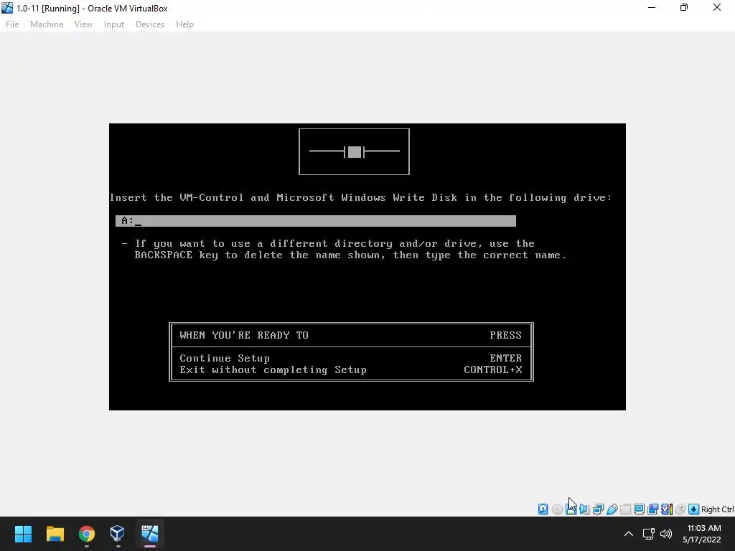This screenshot has width=735, height=551.
Task: Click the BACKSPACE key instruction text
Action: click(x=350, y=255)
